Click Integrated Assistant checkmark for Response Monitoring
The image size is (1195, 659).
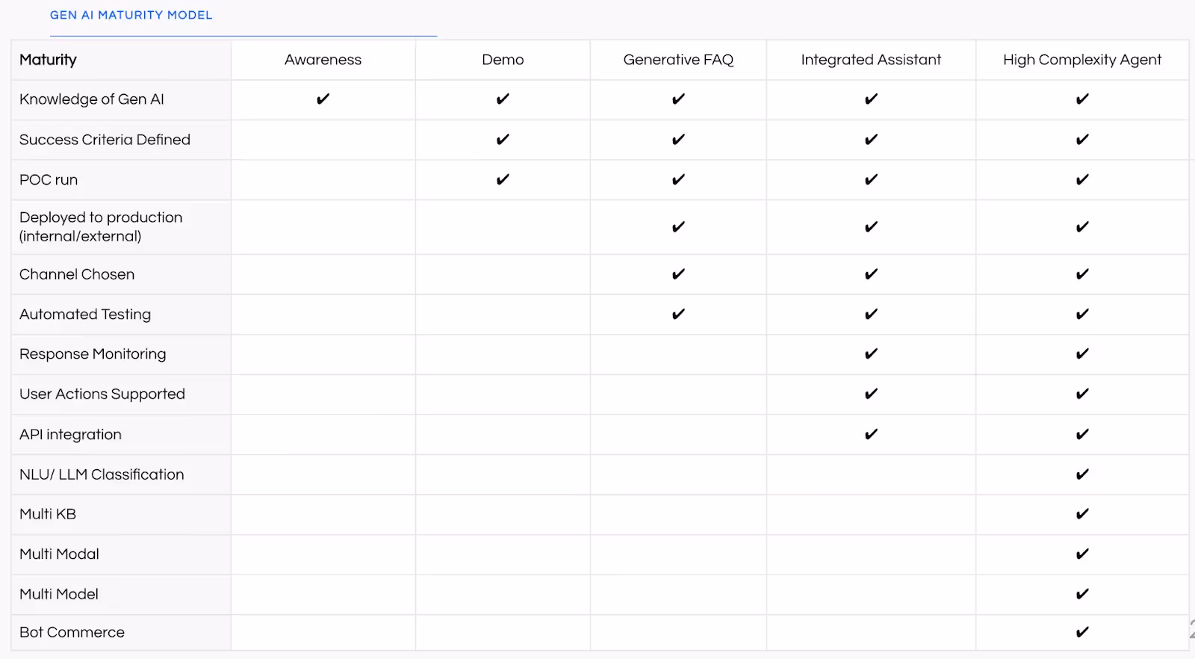coord(871,353)
